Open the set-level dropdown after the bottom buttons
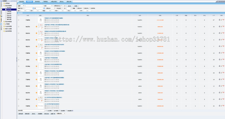Image resolution: width=225 pixels, height=119 pixels. (61, 113)
